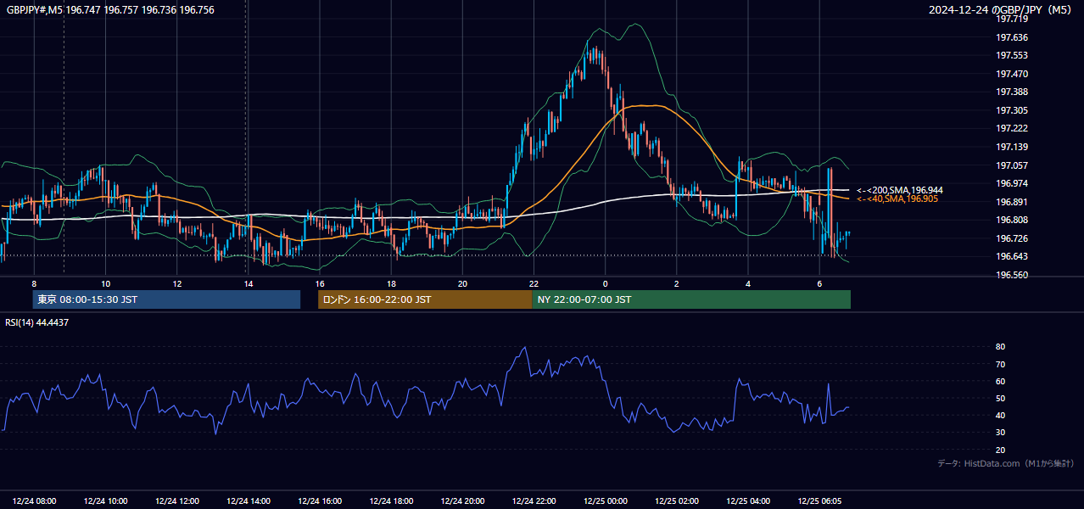This screenshot has width=1084, height=509.
Task: Select the 東京 08:00-15:30 JST session bar
Action: (x=166, y=299)
